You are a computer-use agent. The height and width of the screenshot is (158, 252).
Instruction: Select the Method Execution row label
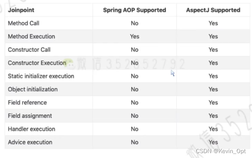point(32,37)
